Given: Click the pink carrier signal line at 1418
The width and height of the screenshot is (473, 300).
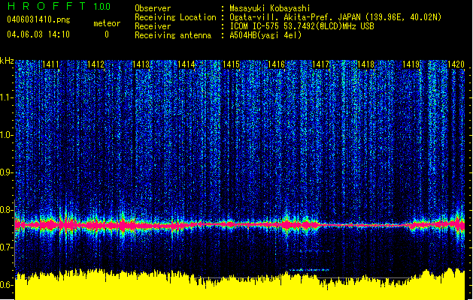Looking at the screenshot, I should click(366, 225).
